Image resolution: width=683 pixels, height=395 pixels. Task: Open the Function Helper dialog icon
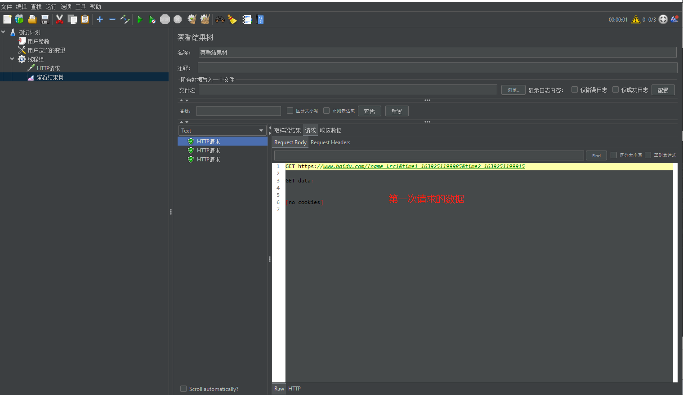(x=247, y=19)
